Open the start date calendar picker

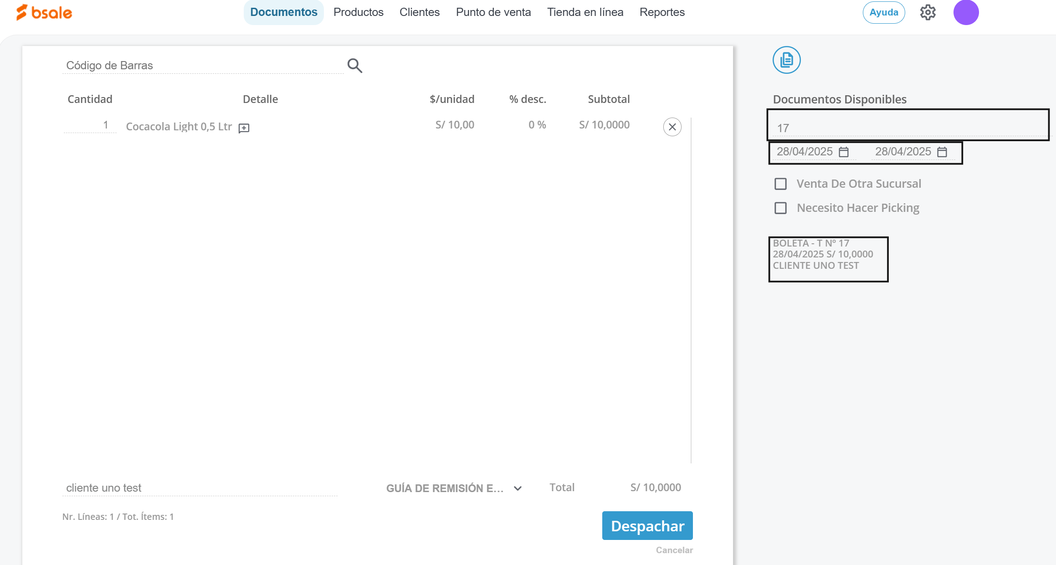[x=844, y=152]
